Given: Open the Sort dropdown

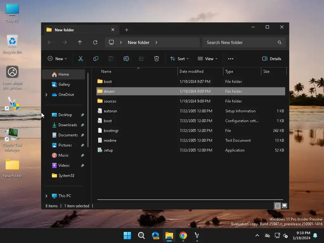Looking at the screenshot, I should (x=179, y=59).
